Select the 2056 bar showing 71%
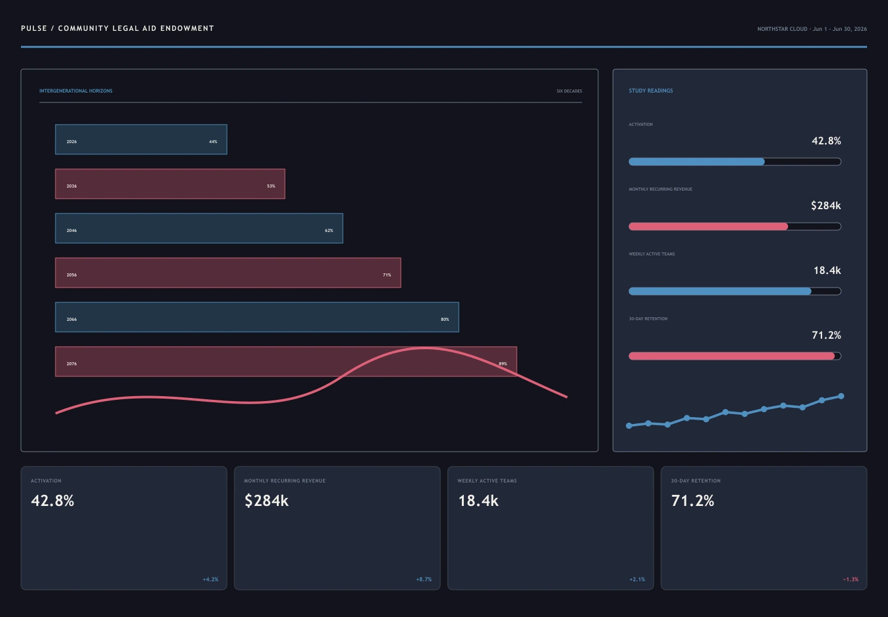Screen dimensions: 888x617 click(x=228, y=273)
